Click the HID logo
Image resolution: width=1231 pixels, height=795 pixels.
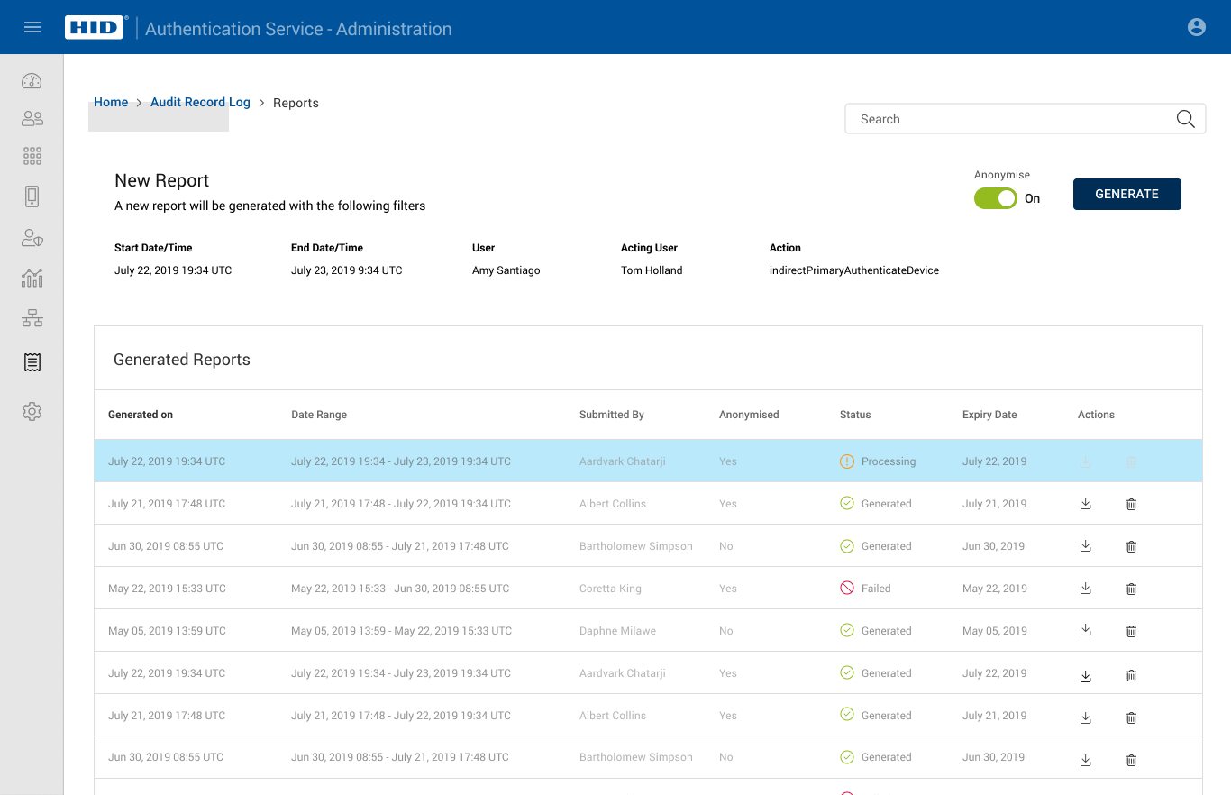(x=93, y=28)
